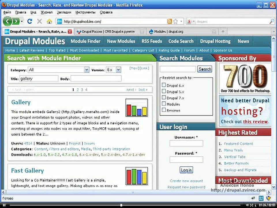Click the 700 text effects sponsor banner
Screen dimensions: 277x208
coord(245,78)
